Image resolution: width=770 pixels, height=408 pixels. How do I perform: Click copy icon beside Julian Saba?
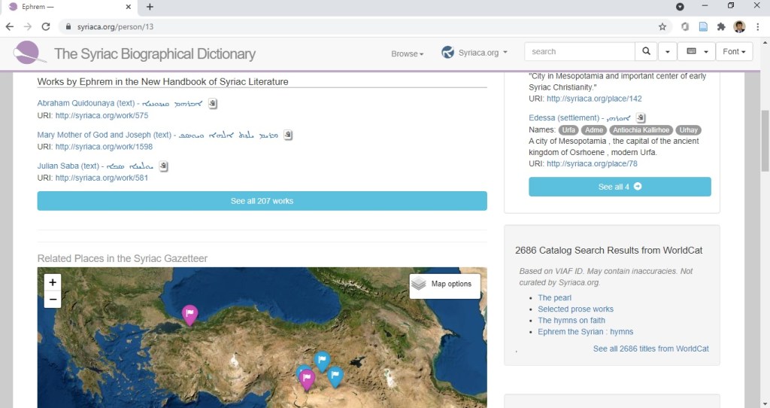164,166
